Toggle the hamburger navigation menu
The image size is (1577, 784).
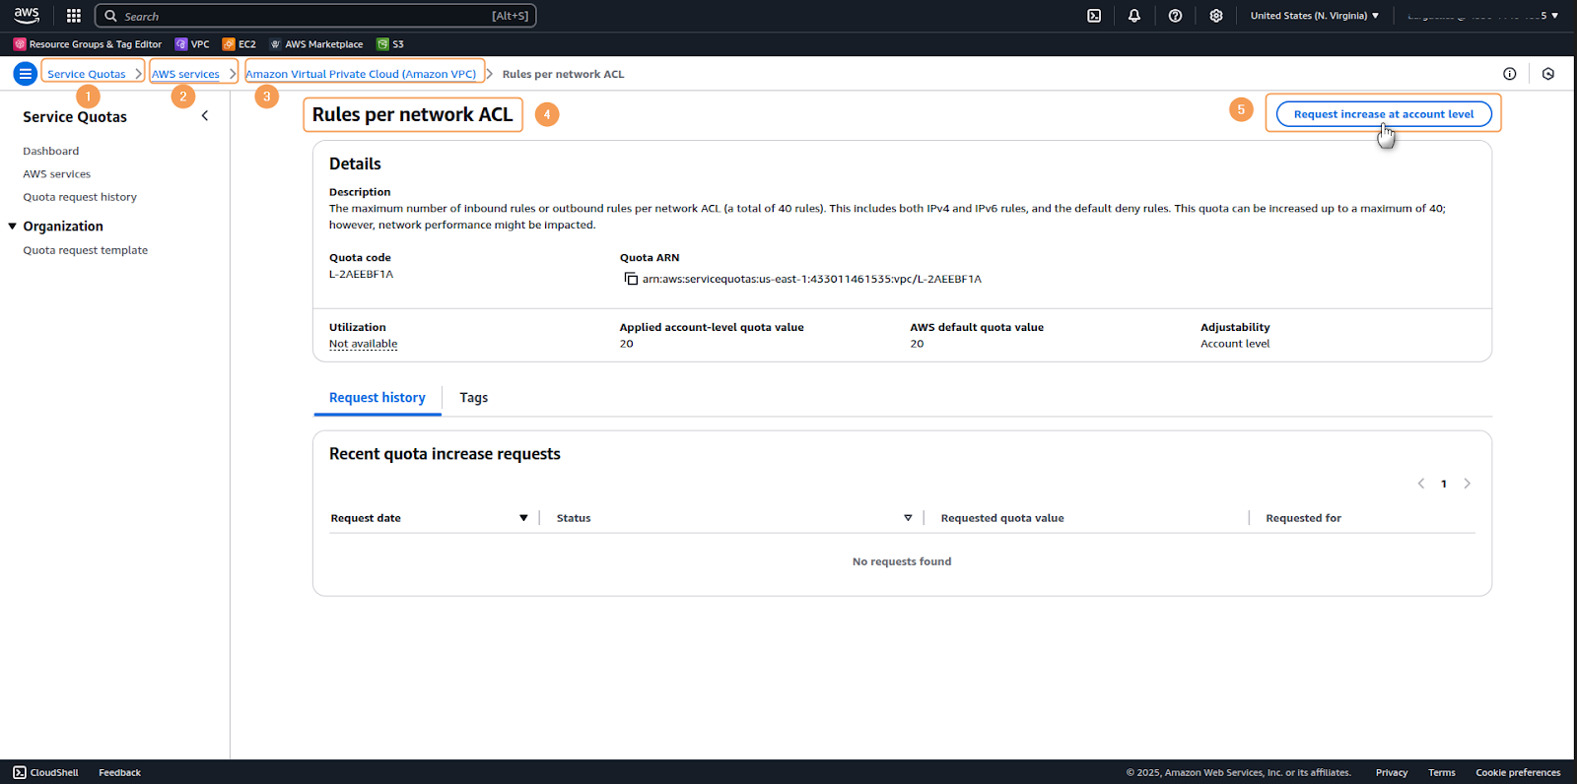(26, 74)
